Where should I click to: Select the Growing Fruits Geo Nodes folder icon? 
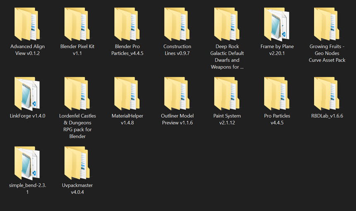pos(327,24)
